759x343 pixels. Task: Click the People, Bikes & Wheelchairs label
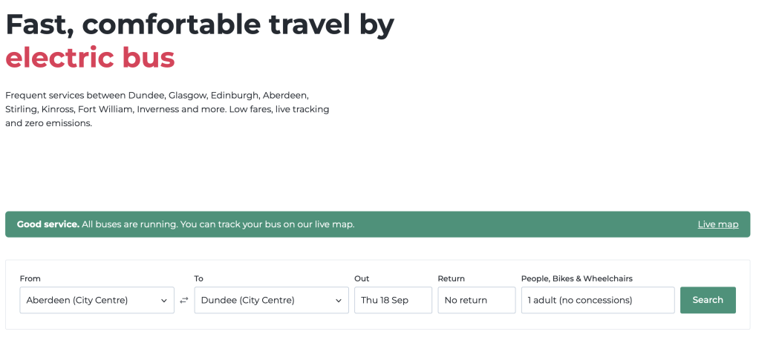576,278
